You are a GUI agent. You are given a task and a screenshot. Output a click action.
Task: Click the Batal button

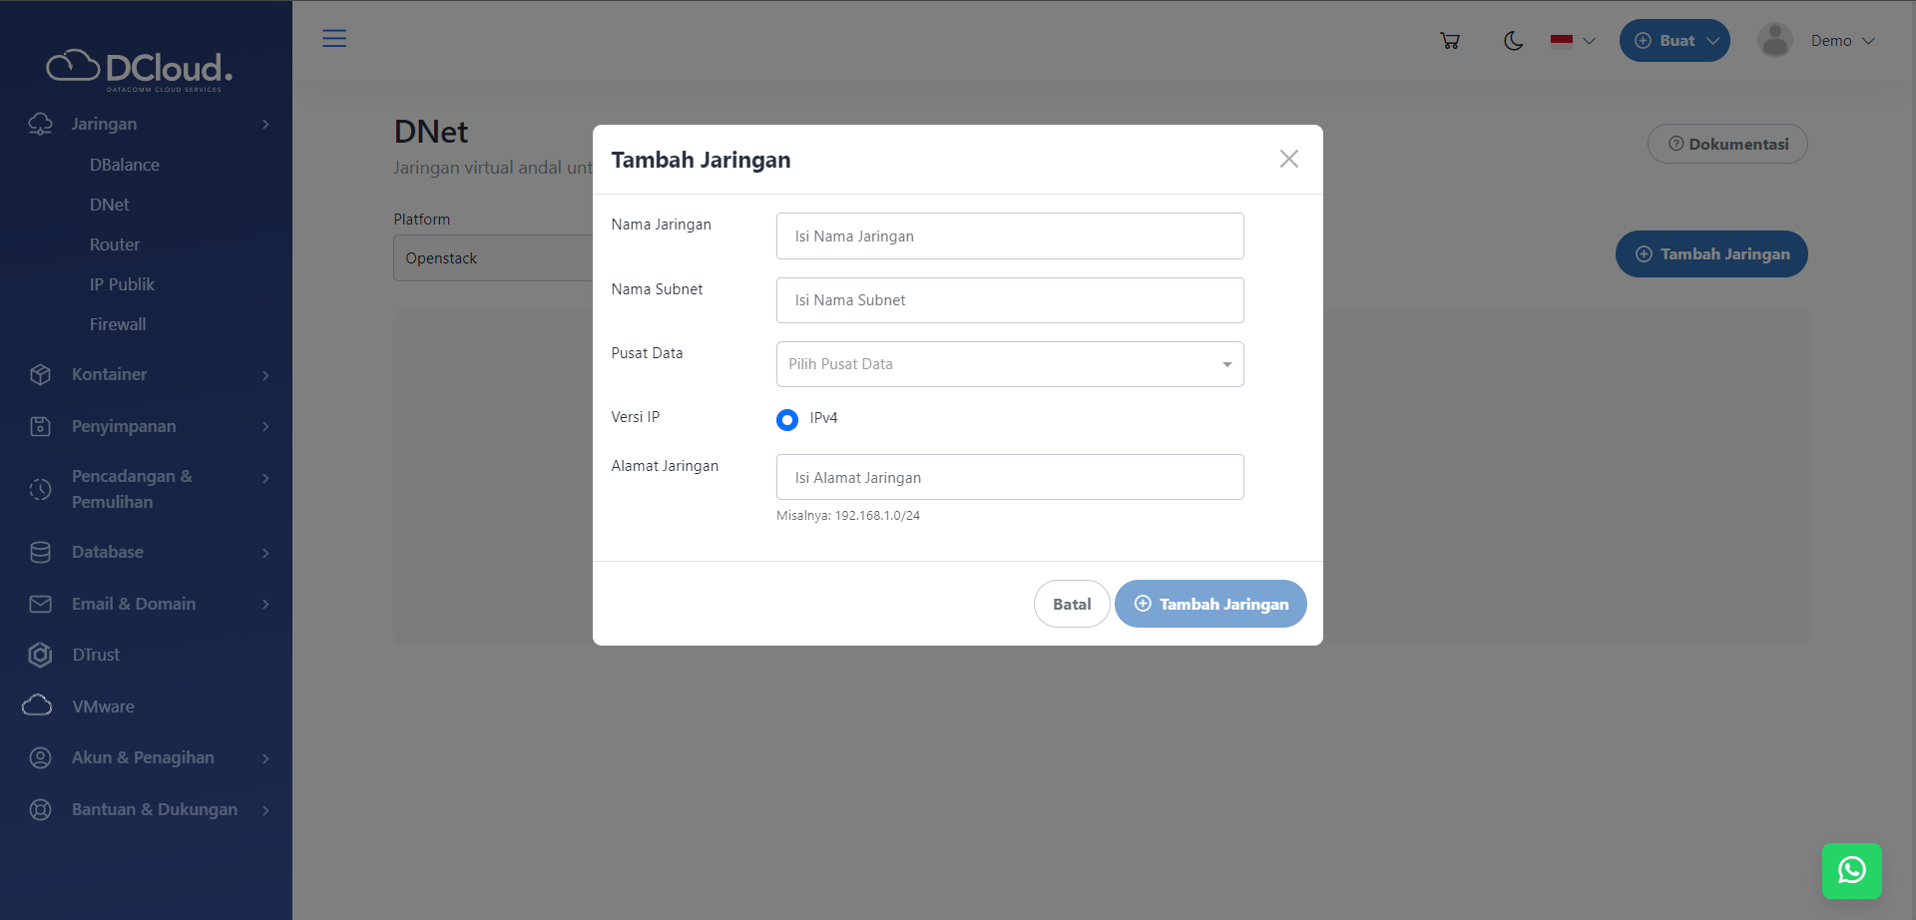(1072, 604)
